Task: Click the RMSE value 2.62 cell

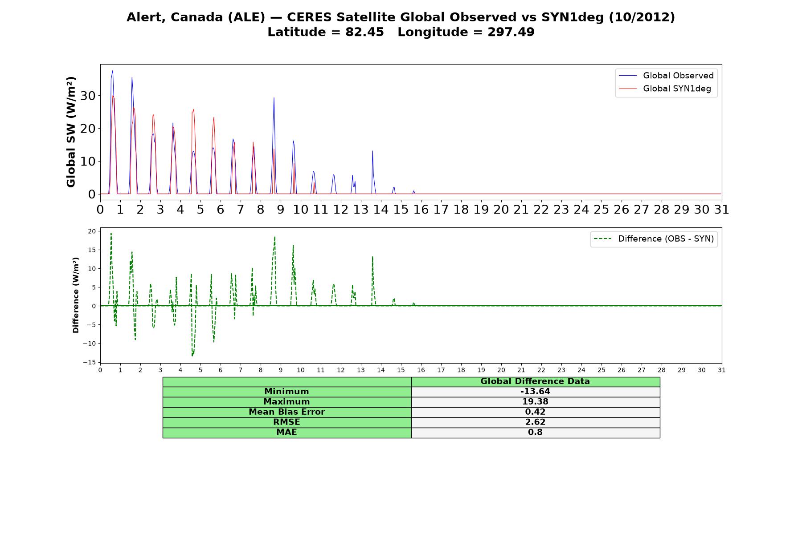Action: click(x=535, y=422)
